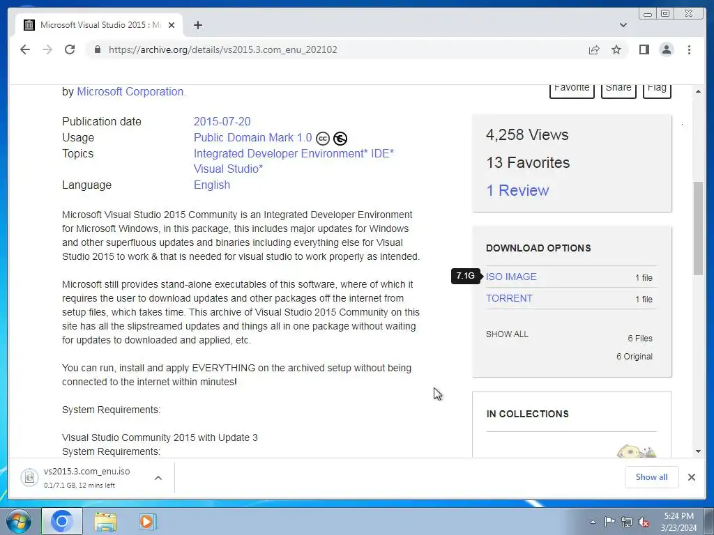Close the downloads bar

692,477
